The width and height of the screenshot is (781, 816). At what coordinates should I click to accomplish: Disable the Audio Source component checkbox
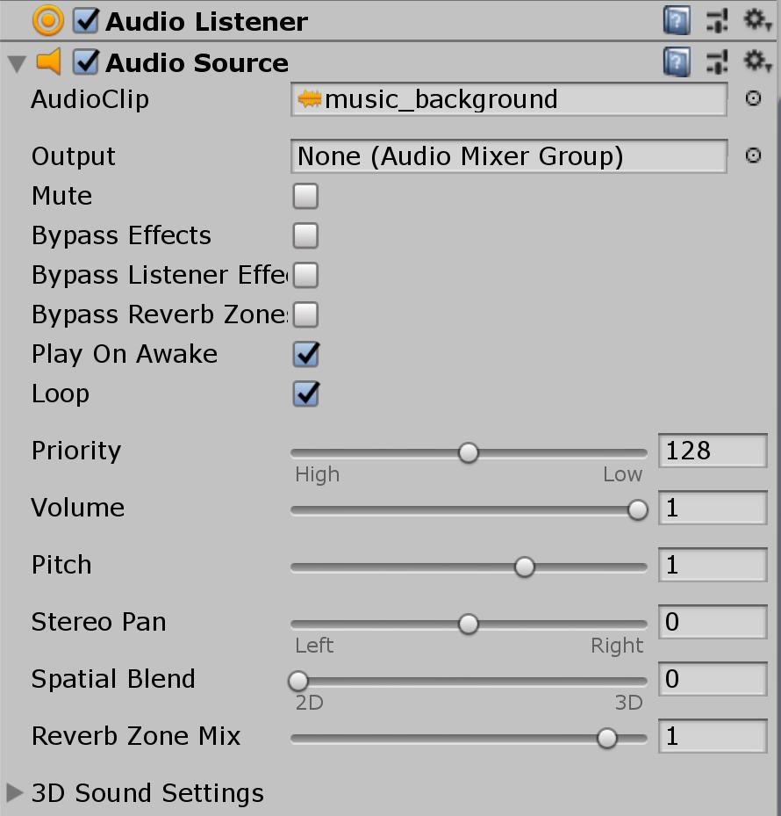click(x=85, y=62)
